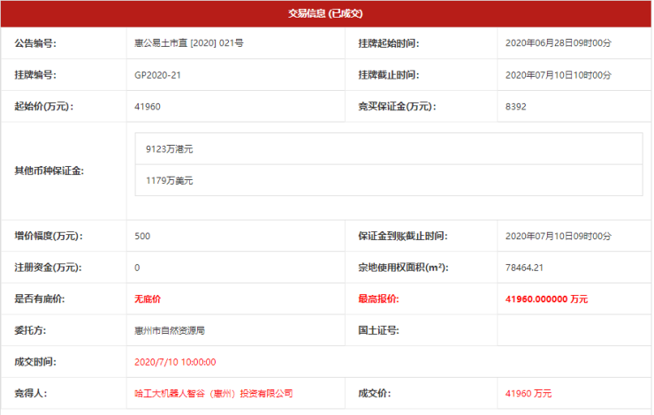Viewport: 654px width, 415px height.
Task: Select the 注册资金 value 0
Action: (x=138, y=268)
